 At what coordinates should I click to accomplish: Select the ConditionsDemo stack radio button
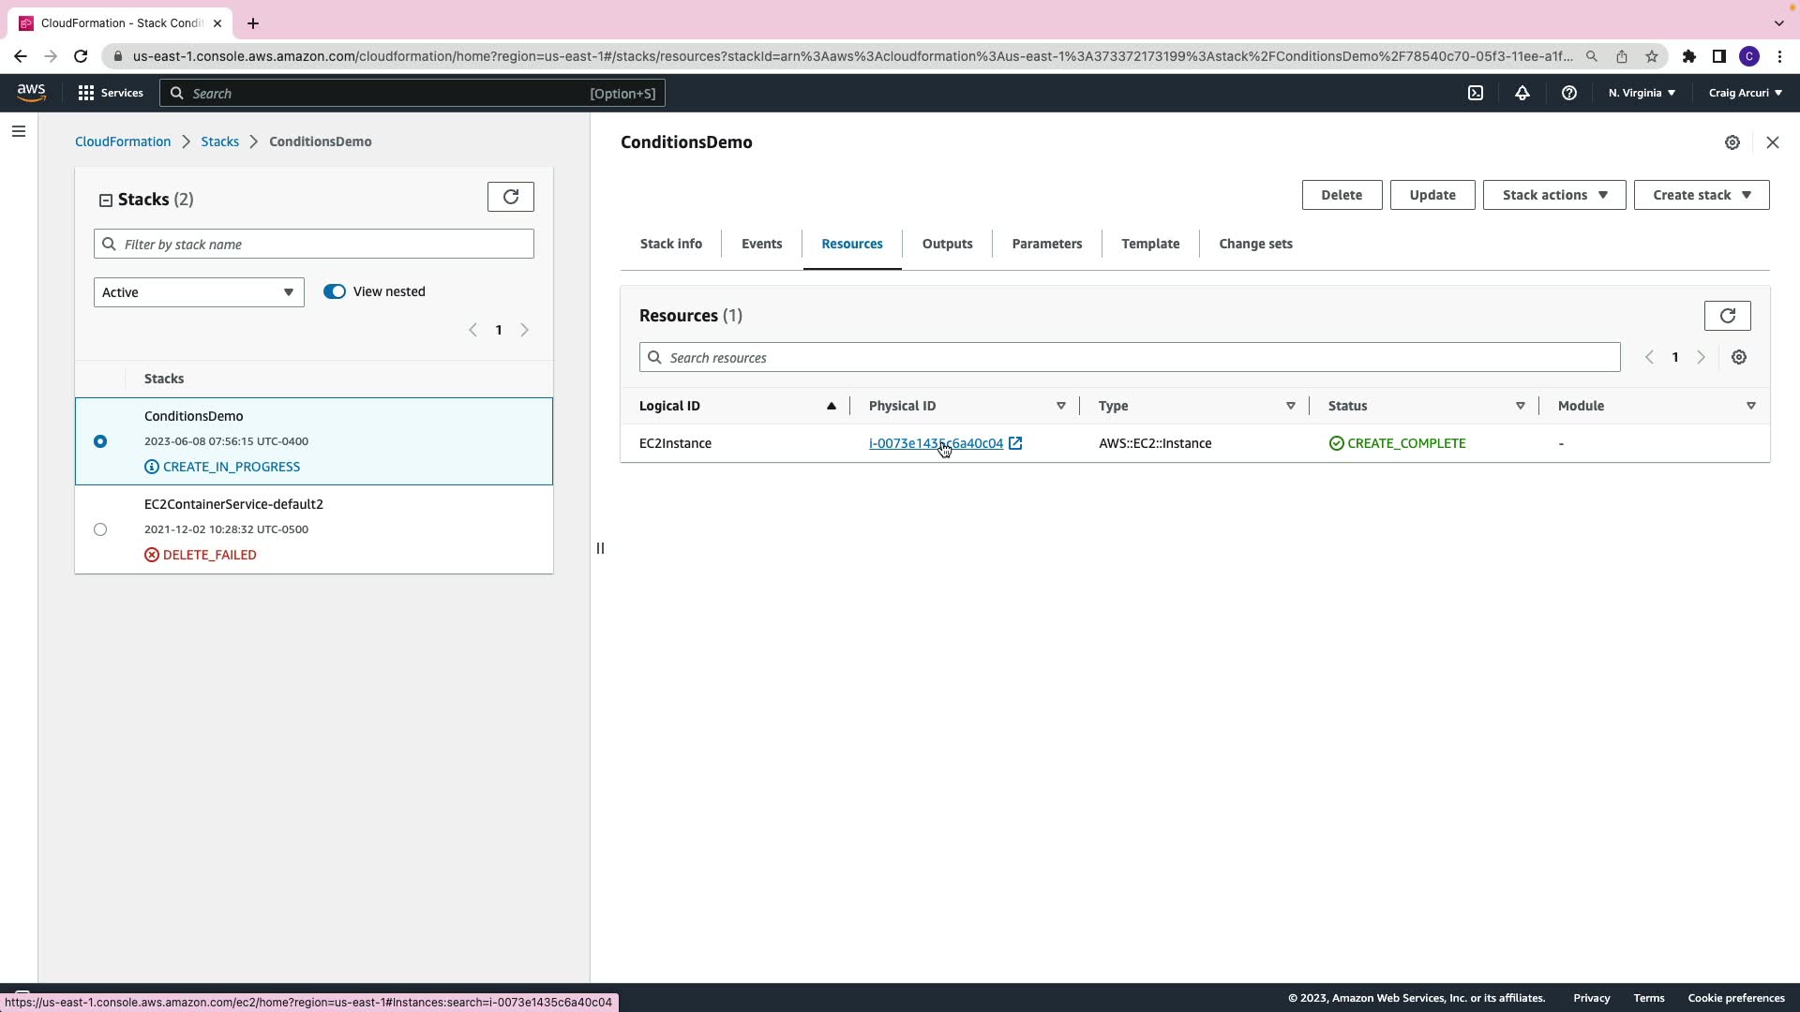100,441
